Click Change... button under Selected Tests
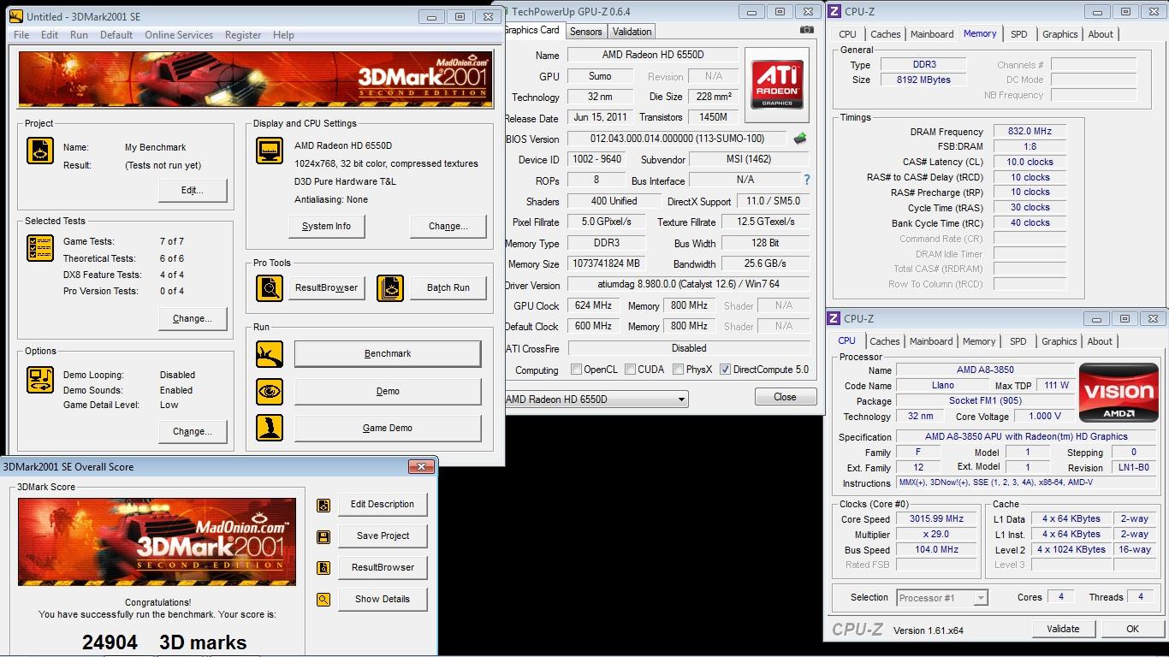 point(193,318)
